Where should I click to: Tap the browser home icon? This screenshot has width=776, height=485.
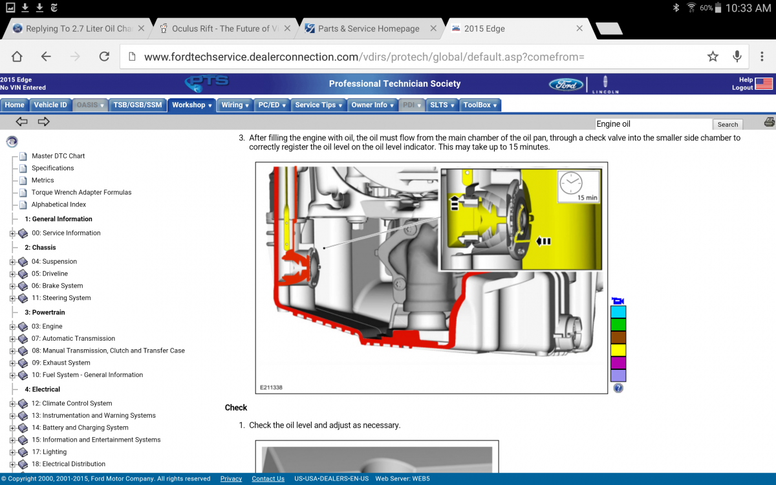[x=17, y=57]
